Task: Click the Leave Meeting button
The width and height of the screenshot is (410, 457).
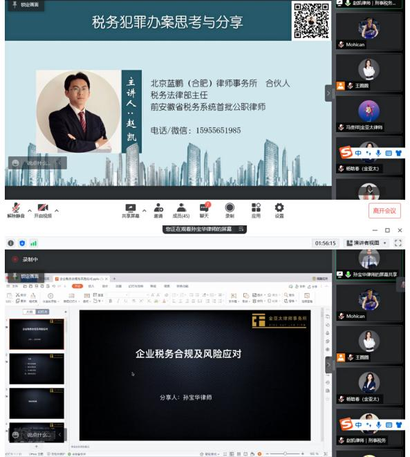Action: coord(384,210)
